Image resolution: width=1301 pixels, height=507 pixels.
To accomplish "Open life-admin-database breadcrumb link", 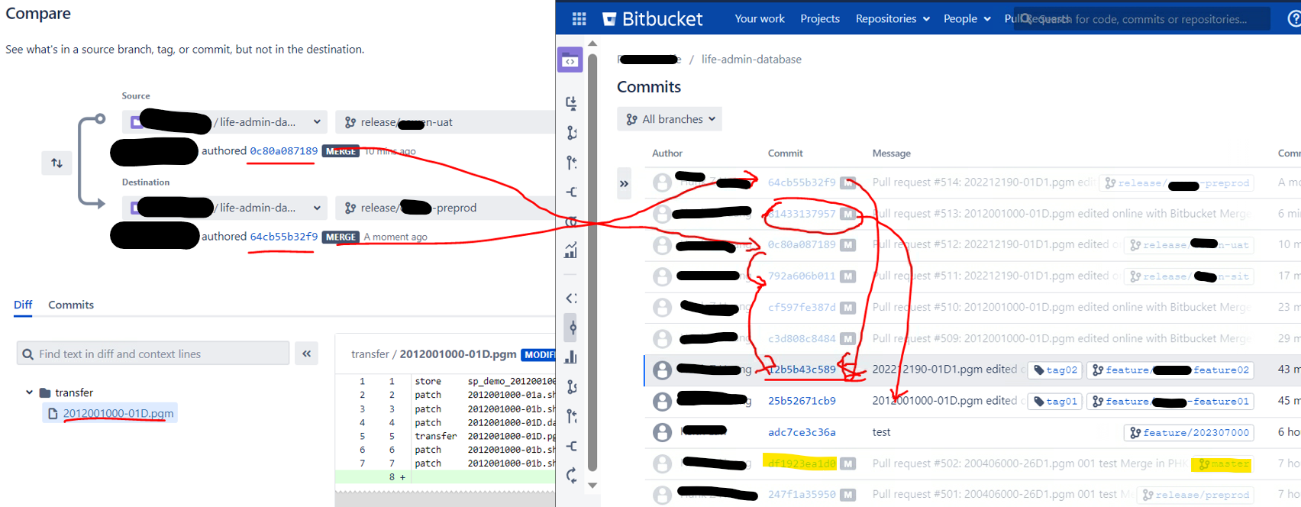I will coord(751,60).
